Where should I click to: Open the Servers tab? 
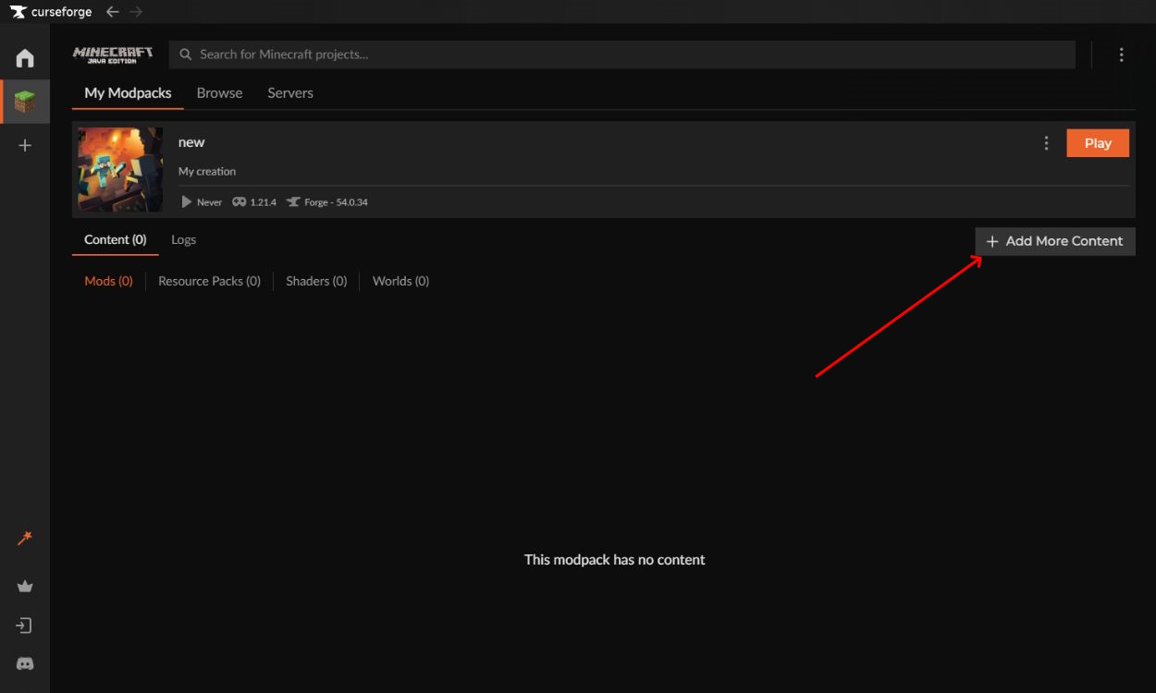(290, 93)
